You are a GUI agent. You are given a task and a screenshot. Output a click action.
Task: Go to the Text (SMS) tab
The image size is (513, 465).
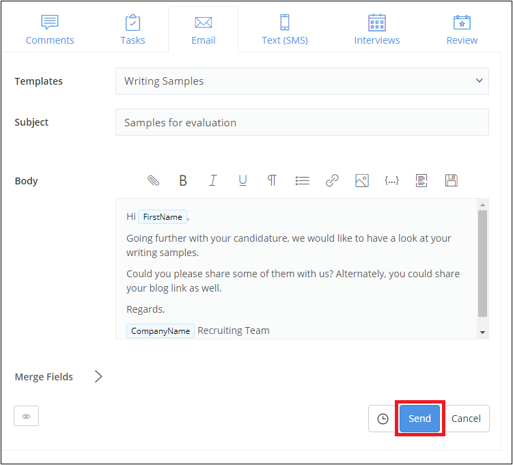285,30
